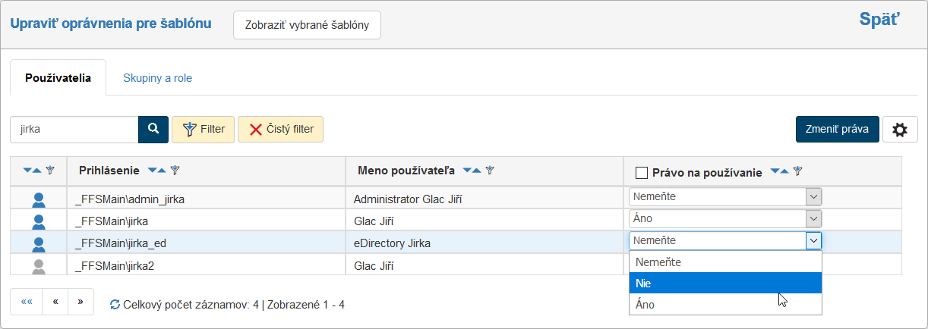Click filter funnel in Právo na používanie column
928x329 pixels.
click(x=798, y=171)
